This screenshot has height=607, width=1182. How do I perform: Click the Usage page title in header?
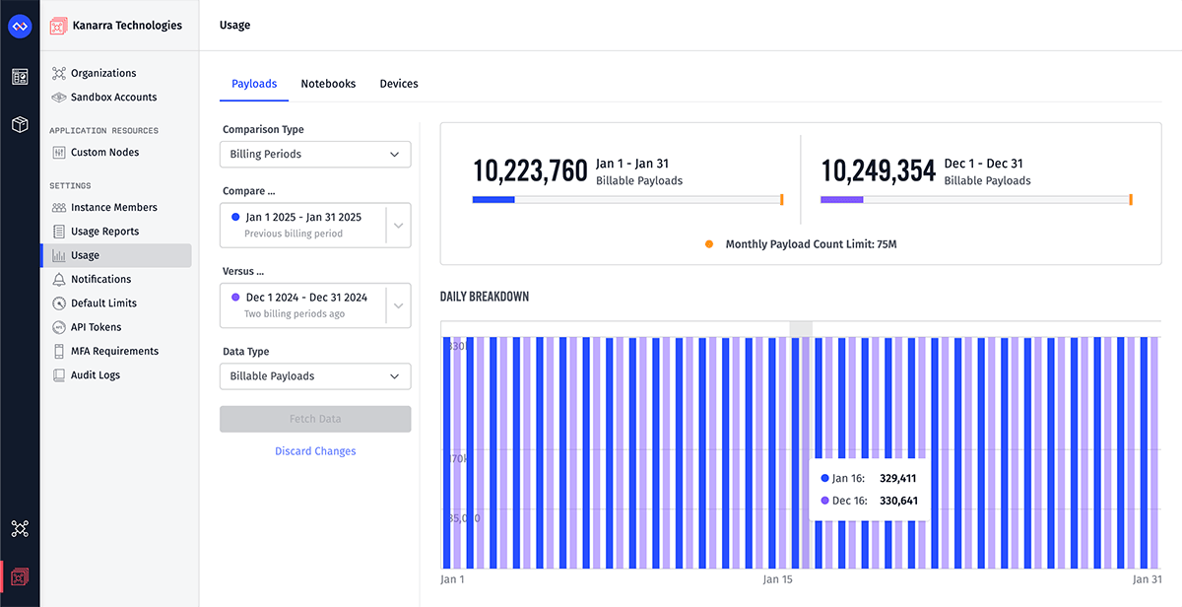(234, 26)
